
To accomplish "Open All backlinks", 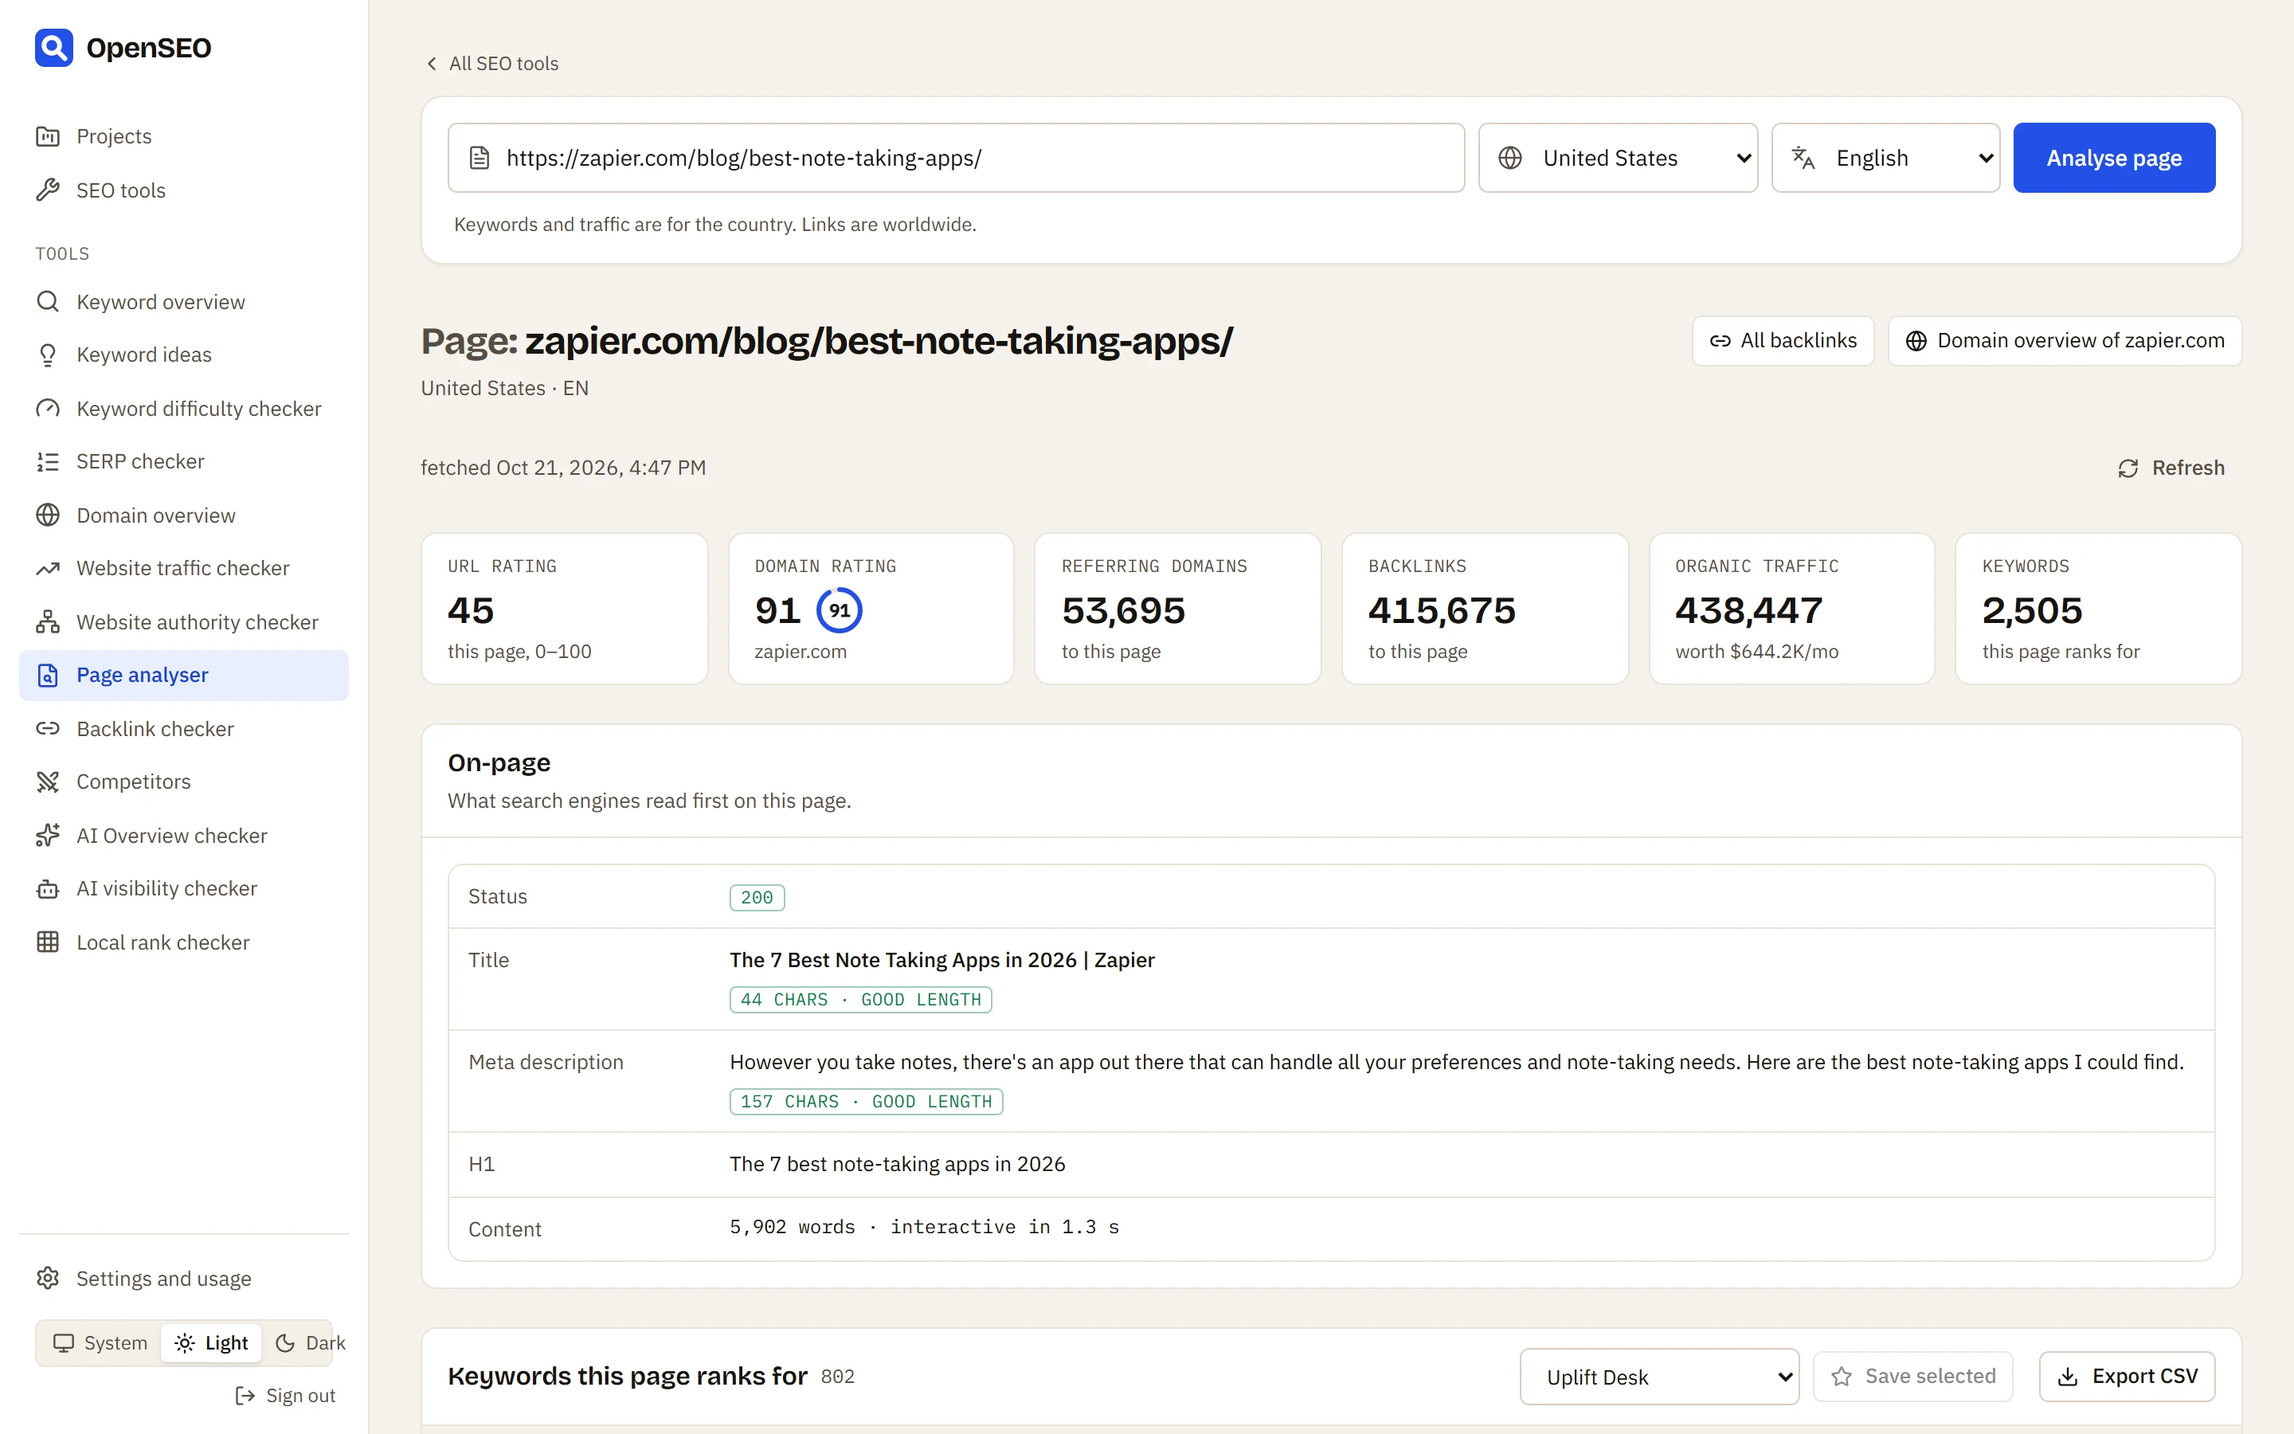I will [x=1782, y=340].
